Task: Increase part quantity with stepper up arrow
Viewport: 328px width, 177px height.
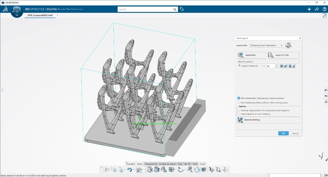Action: tap(276, 65)
